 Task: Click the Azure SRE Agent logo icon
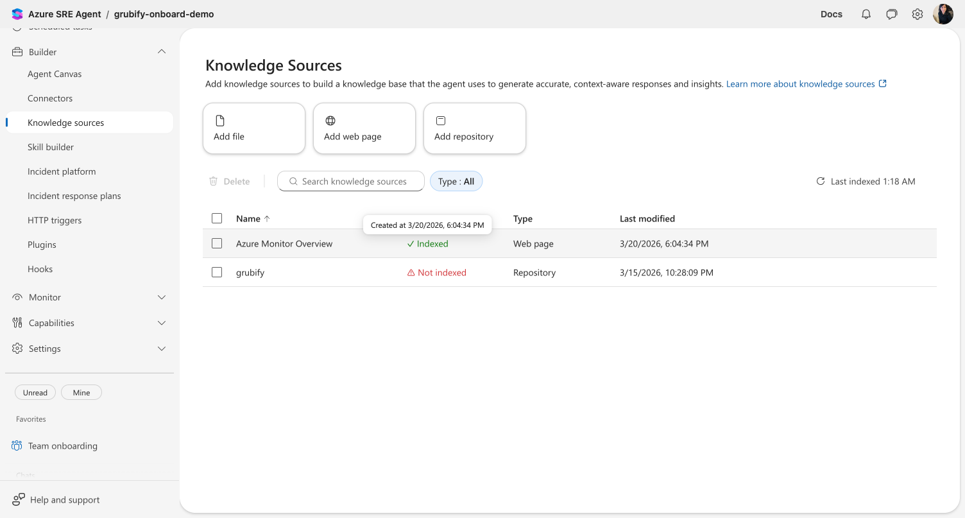click(x=17, y=14)
